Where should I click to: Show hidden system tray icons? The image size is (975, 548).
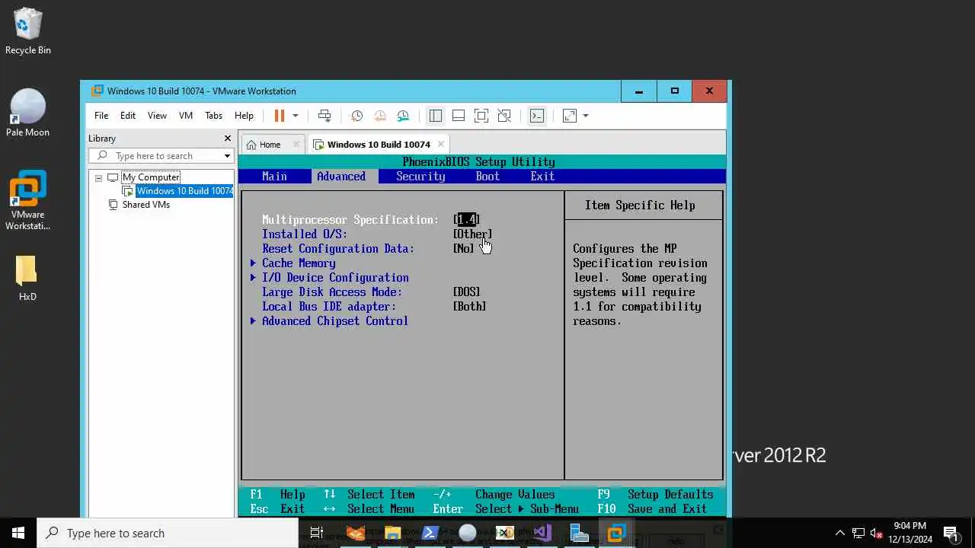pos(839,533)
